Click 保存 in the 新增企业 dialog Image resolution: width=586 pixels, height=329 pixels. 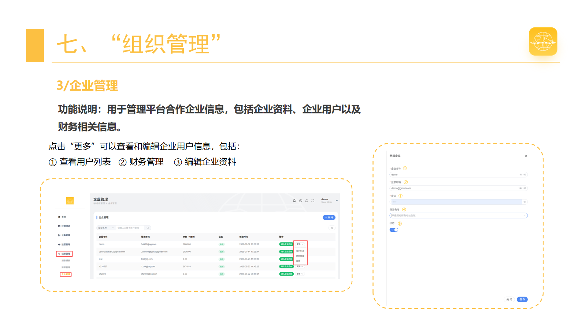tap(522, 299)
